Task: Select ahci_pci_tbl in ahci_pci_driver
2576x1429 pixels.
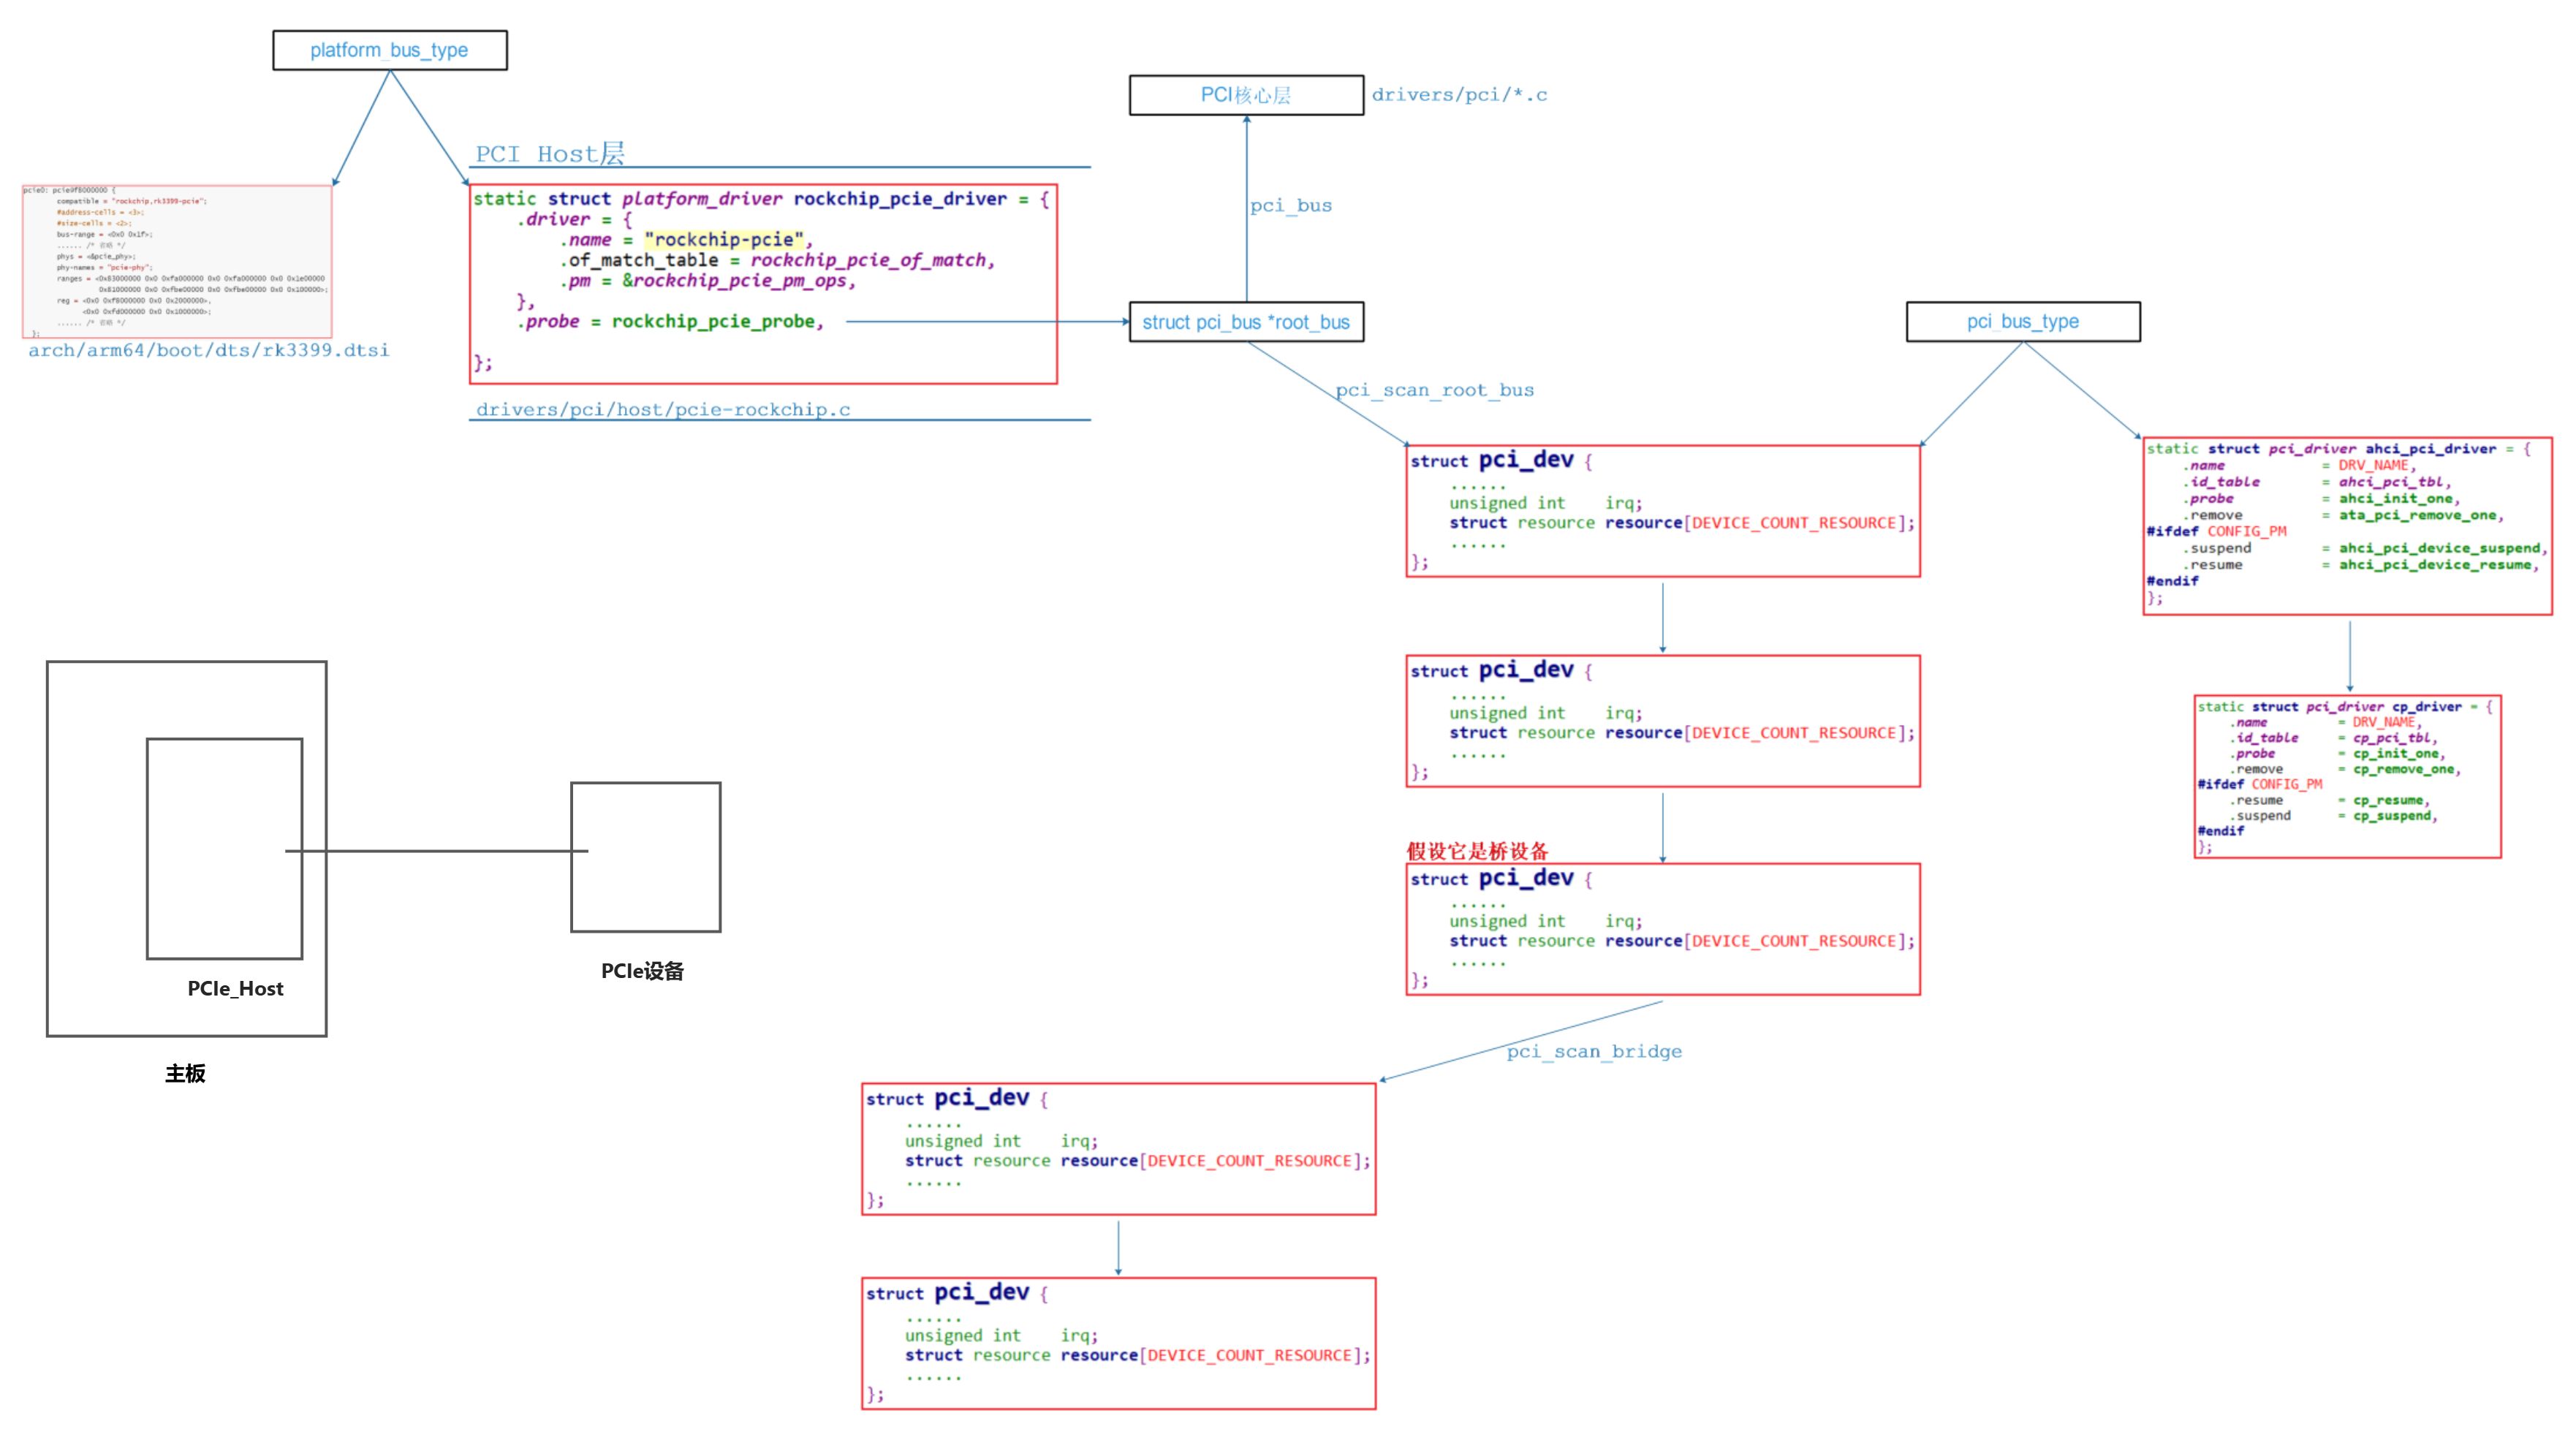Action: [2390, 482]
